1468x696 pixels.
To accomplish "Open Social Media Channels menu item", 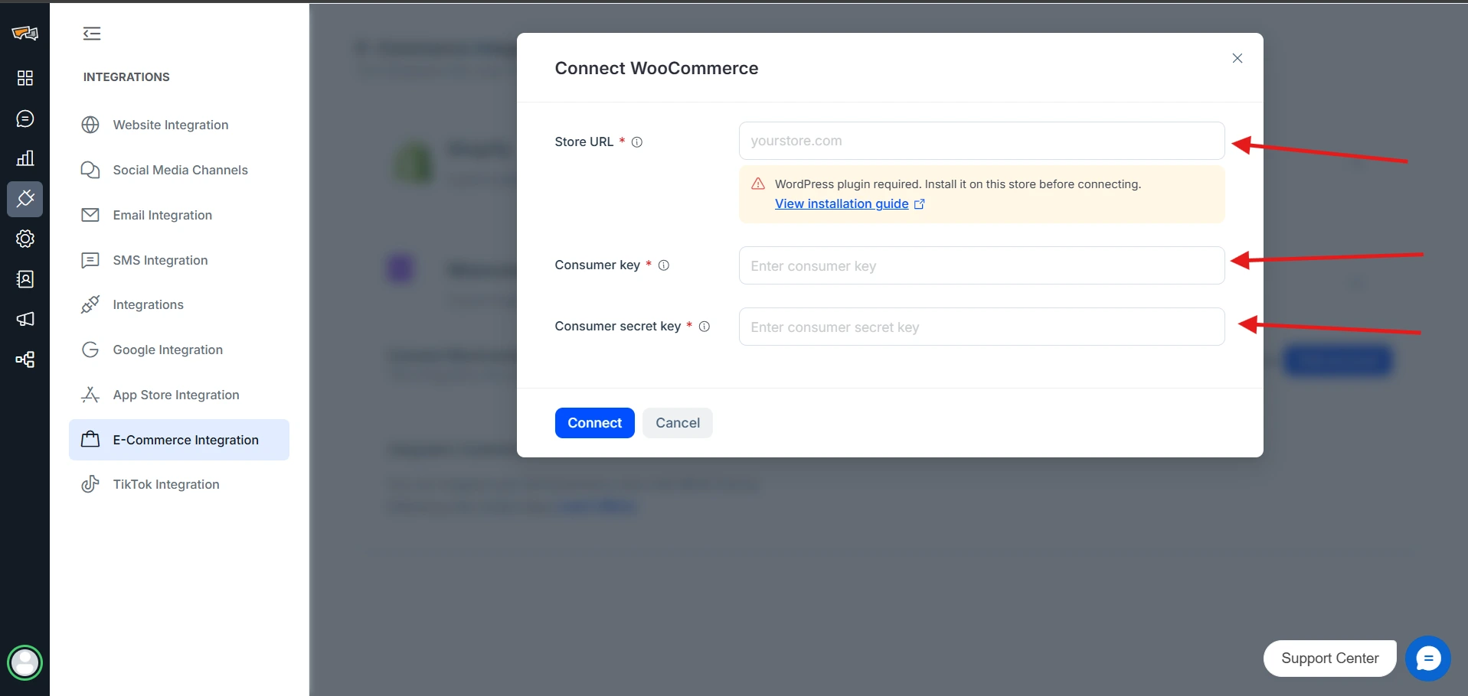I will tap(179, 170).
